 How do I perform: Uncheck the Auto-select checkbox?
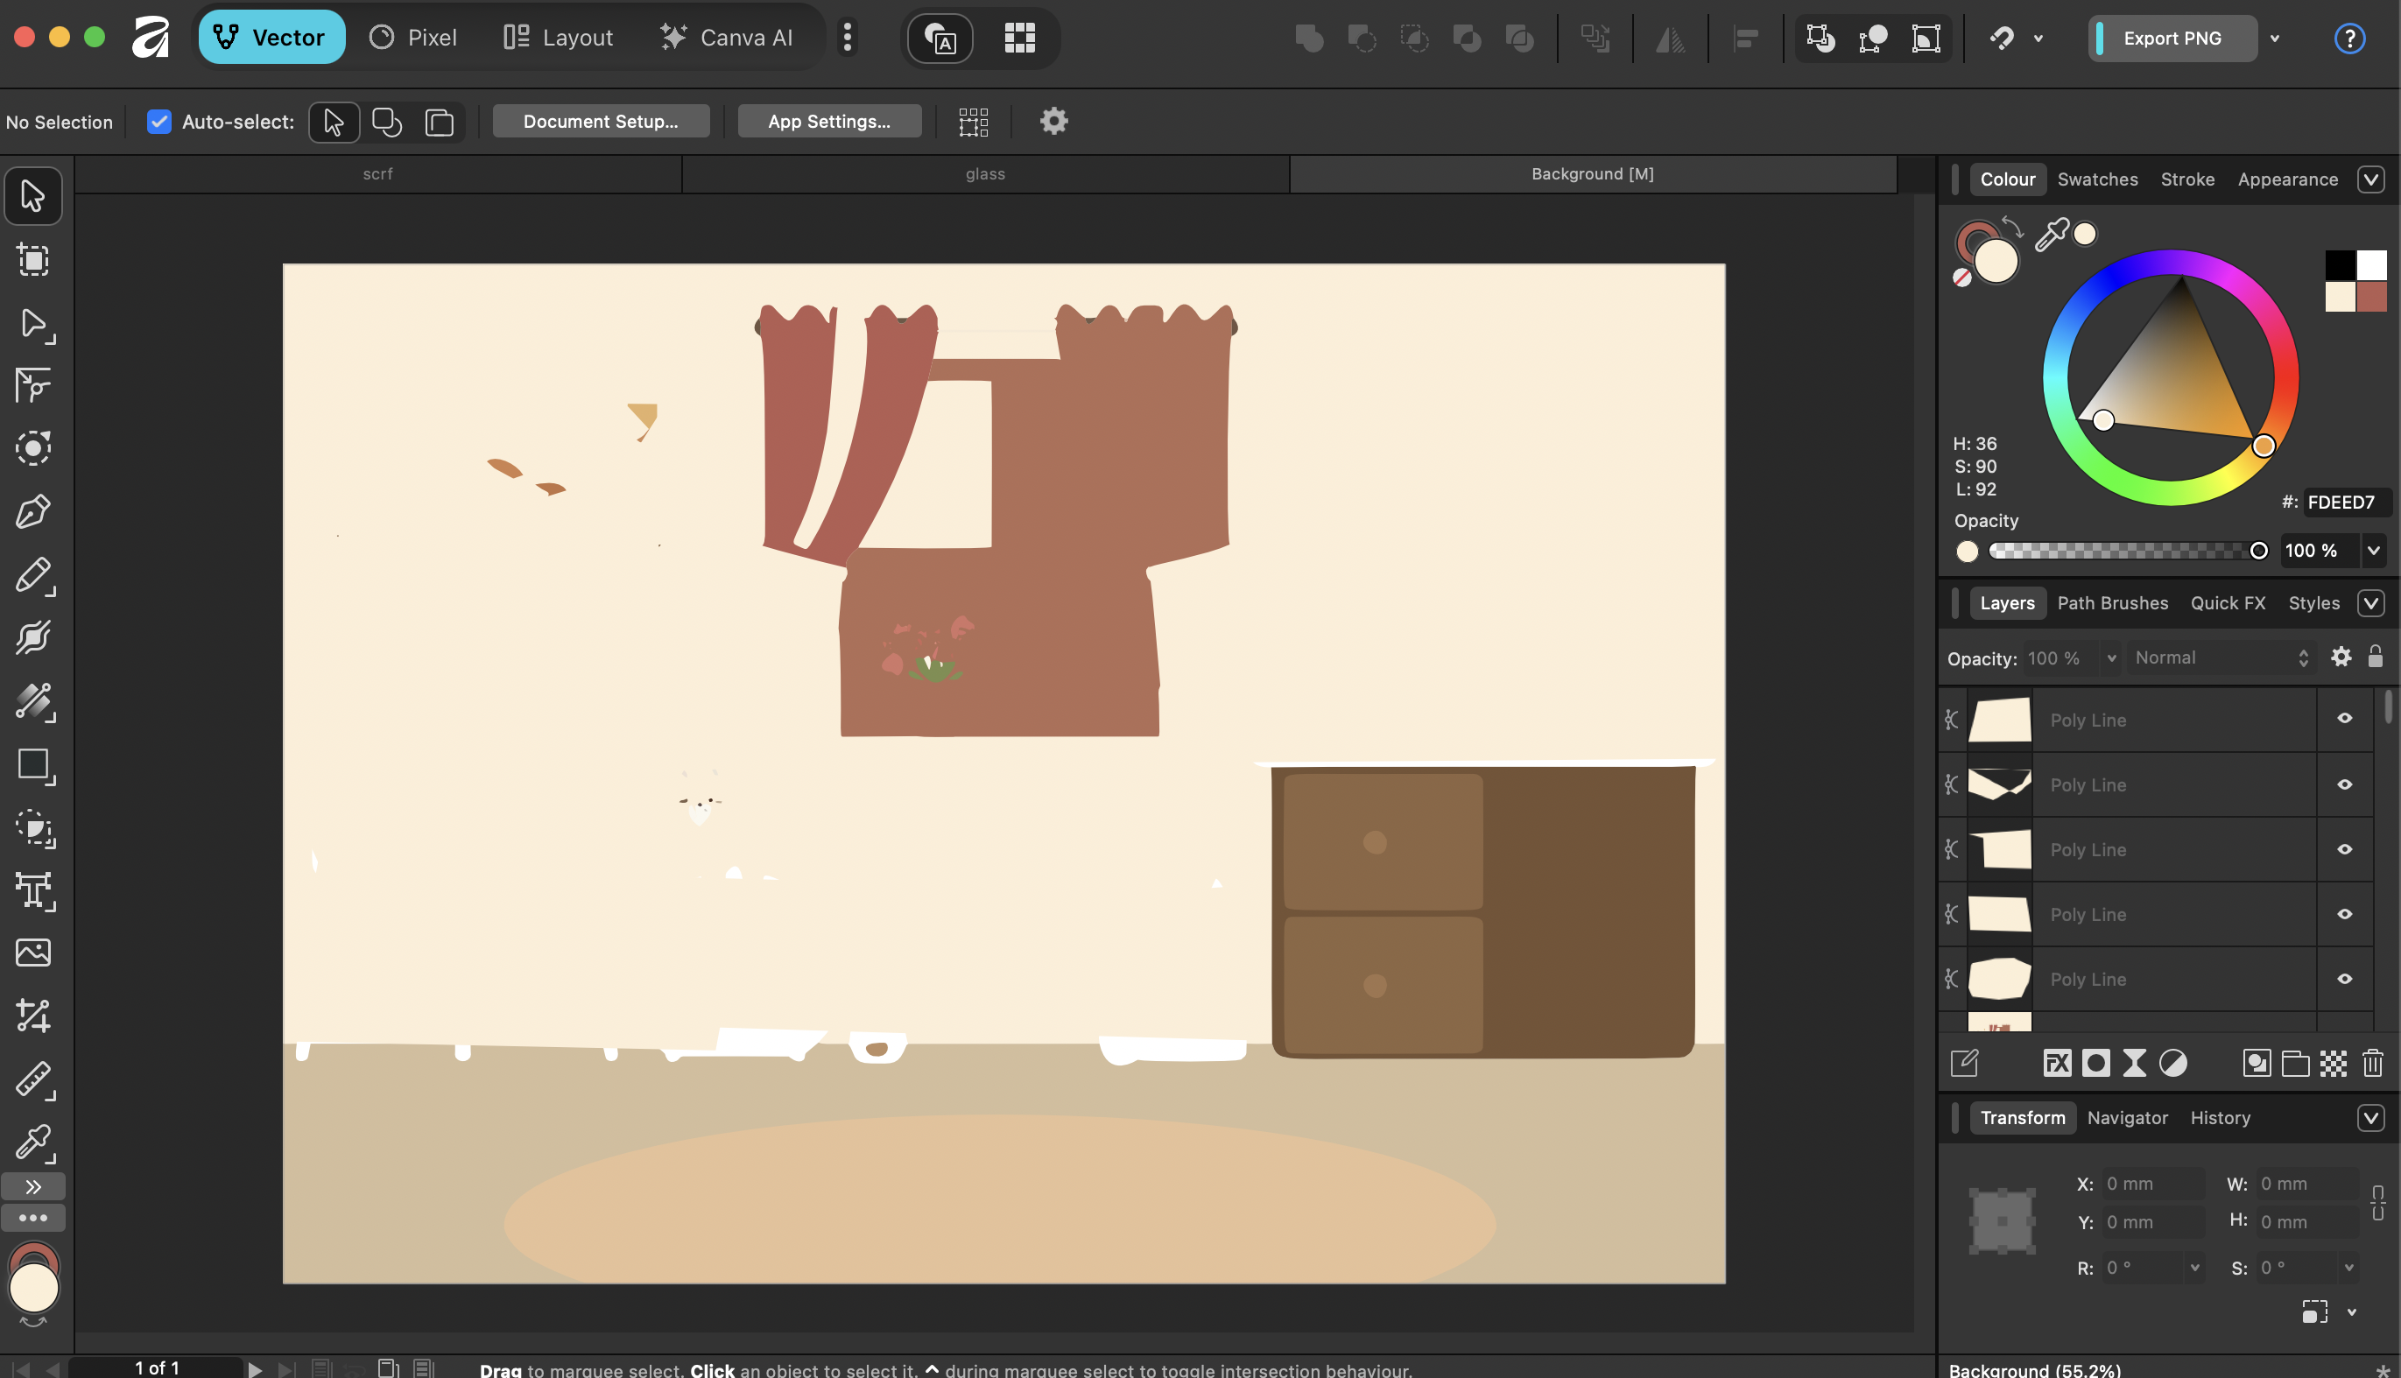tap(159, 121)
